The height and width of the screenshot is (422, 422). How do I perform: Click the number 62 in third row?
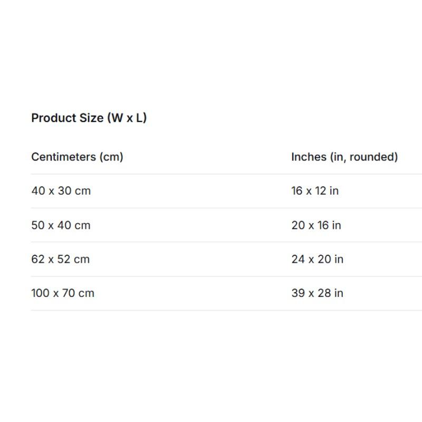(37, 259)
